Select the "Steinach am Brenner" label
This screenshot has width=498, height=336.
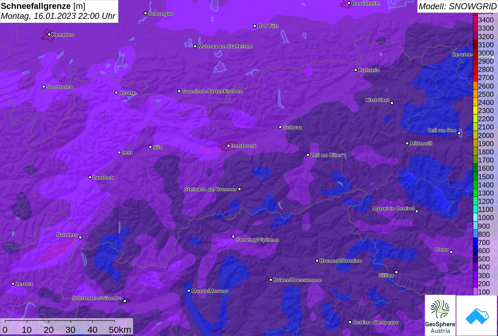pyautogui.click(x=211, y=189)
